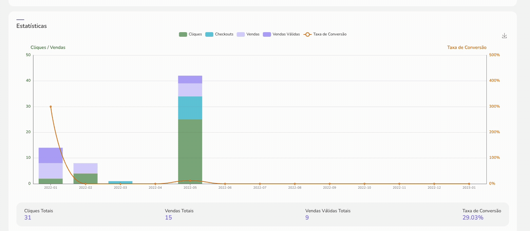530x231 pixels.
Task: Click the small Checkouts bar at 2022-03
Action: [x=120, y=182]
